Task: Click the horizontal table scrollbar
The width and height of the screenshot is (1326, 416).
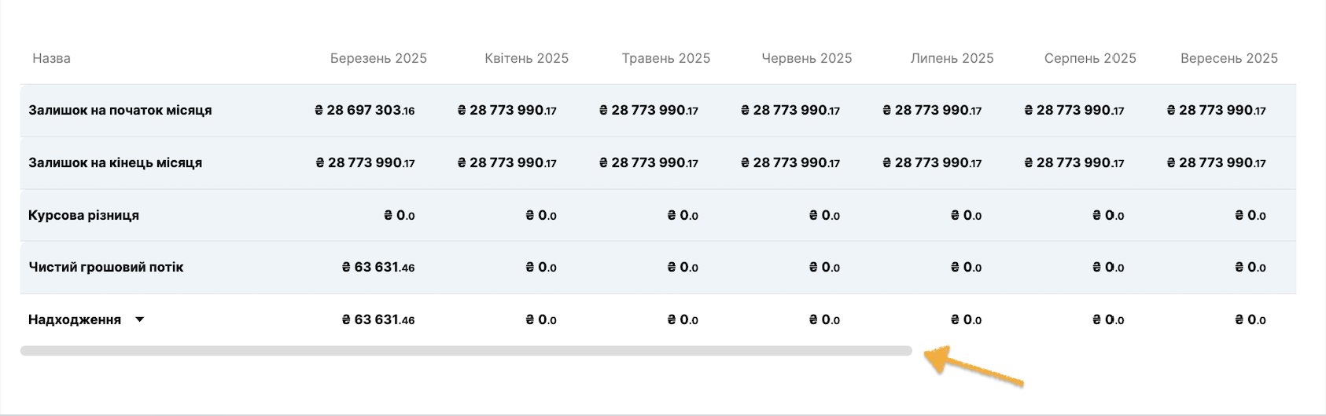Action: (x=466, y=351)
